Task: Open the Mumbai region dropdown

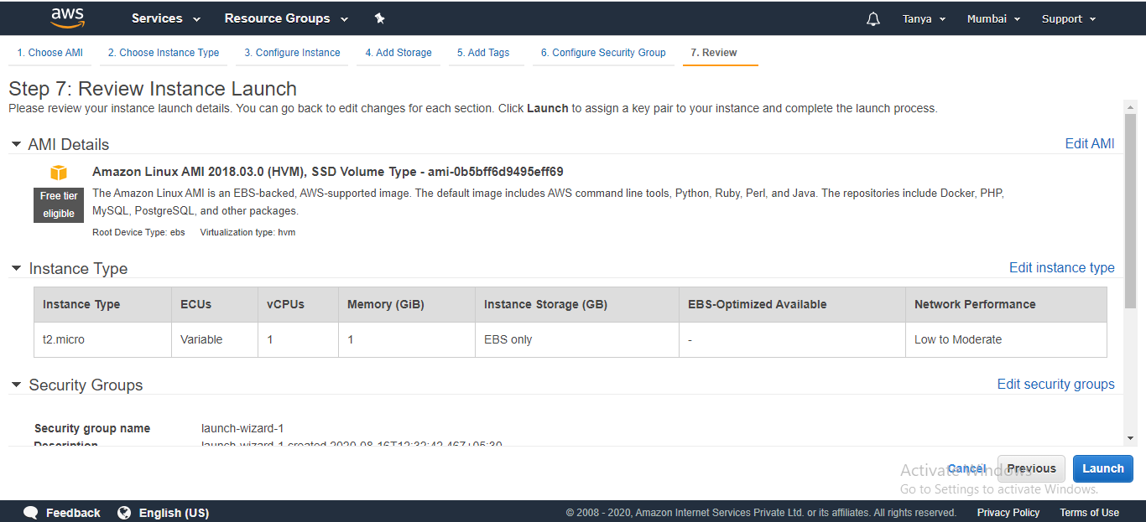Action: point(993,18)
